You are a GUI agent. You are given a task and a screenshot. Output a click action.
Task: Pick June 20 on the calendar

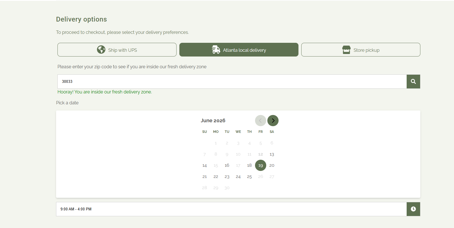[272, 165]
